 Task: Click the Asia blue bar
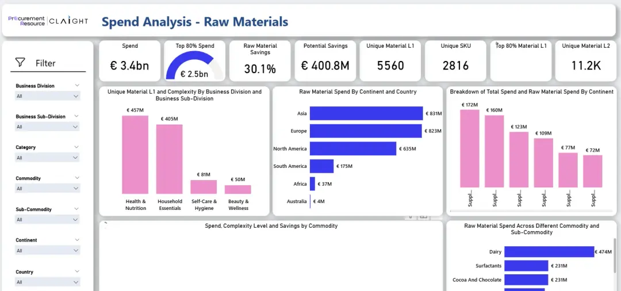(366, 113)
